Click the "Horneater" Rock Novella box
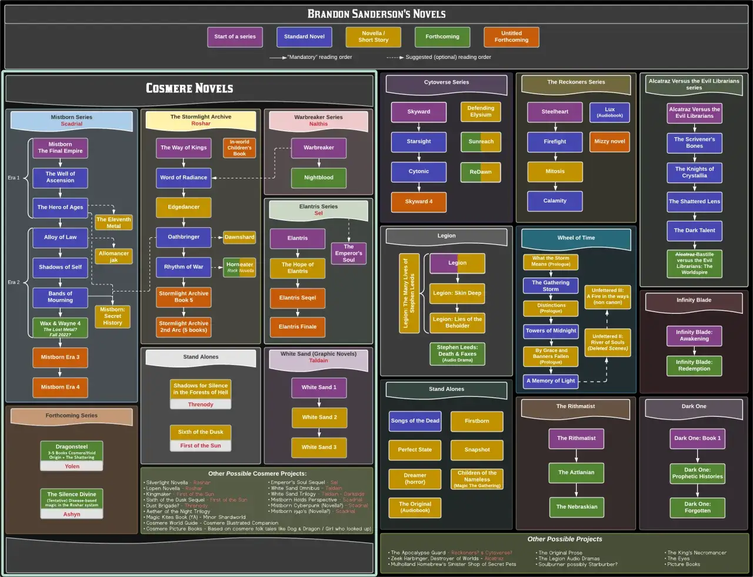This screenshot has width=753, height=577. (x=239, y=267)
